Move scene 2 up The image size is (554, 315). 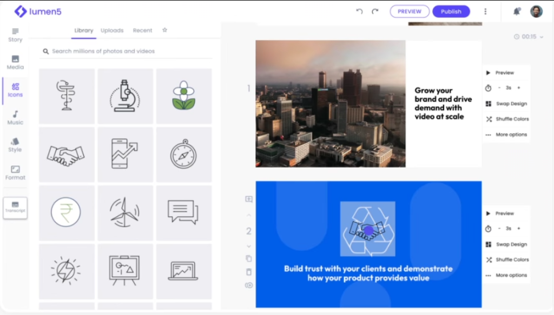pos(249,215)
